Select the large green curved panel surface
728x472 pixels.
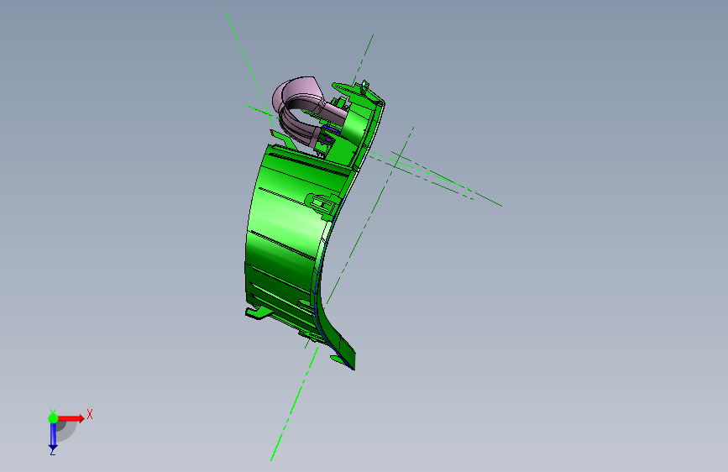click(x=288, y=223)
